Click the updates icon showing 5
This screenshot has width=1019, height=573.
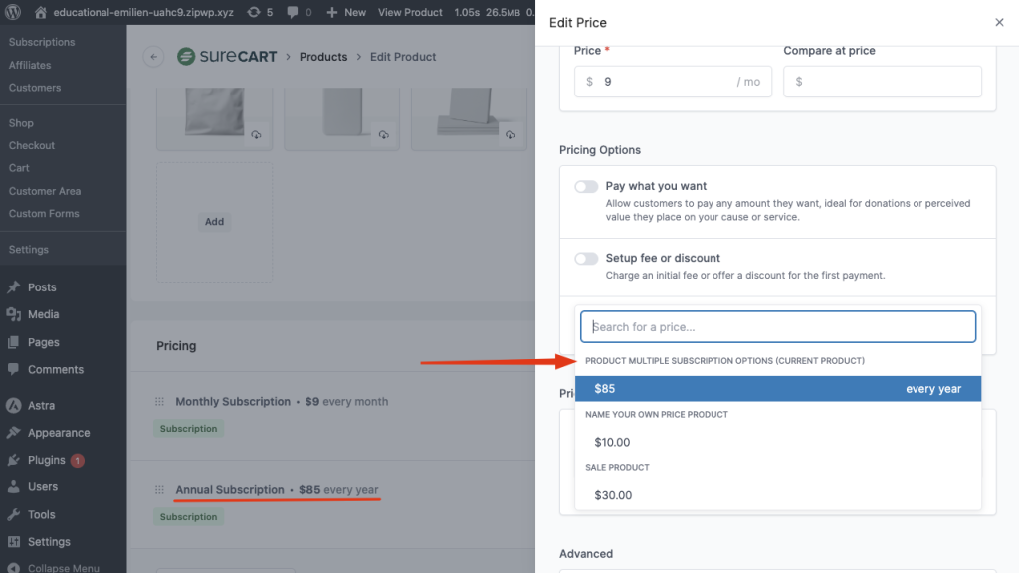(255, 12)
